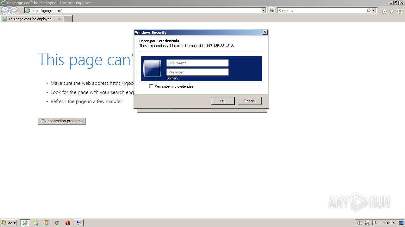
Task: Expand the address bar autocomplete dropdown
Action: [x=264, y=10]
